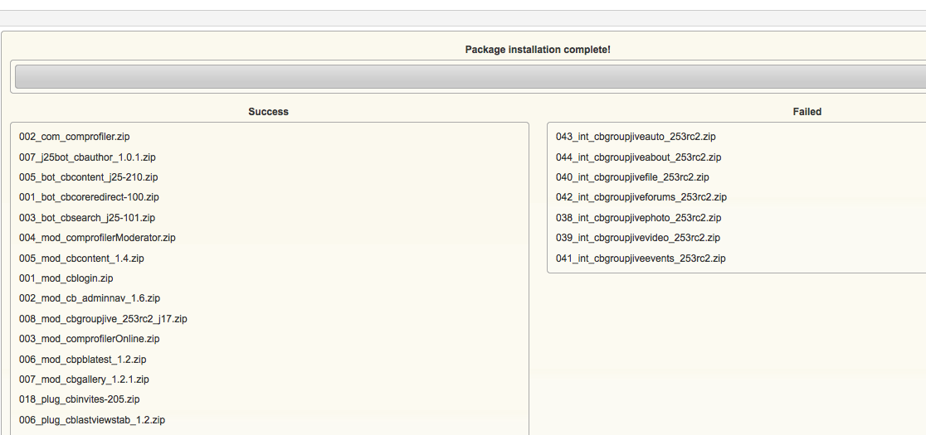Image resolution: width=926 pixels, height=435 pixels.
Task: Click 002_mod_cb_adminnav_1.6.zip item
Action: (90, 298)
